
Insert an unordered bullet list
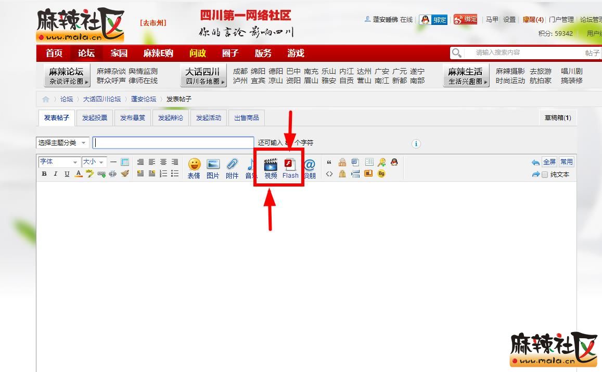click(175, 174)
